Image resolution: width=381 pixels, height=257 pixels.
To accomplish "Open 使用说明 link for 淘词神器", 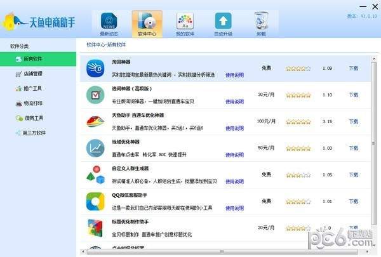I will pos(234,75).
